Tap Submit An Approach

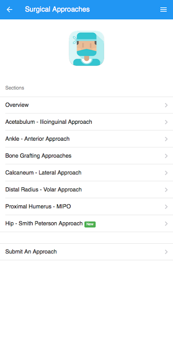[x=86, y=252]
